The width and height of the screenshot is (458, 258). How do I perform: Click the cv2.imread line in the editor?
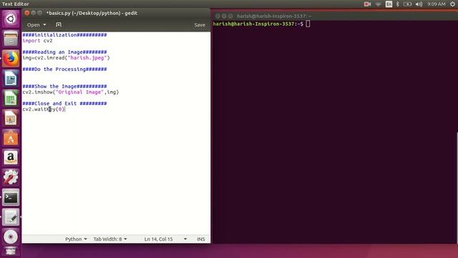(x=66, y=58)
